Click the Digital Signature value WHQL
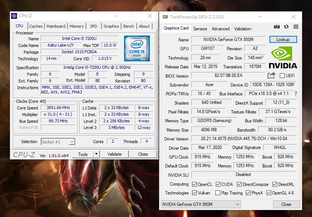This screenshot has width=312, height=217. point(280,148)
